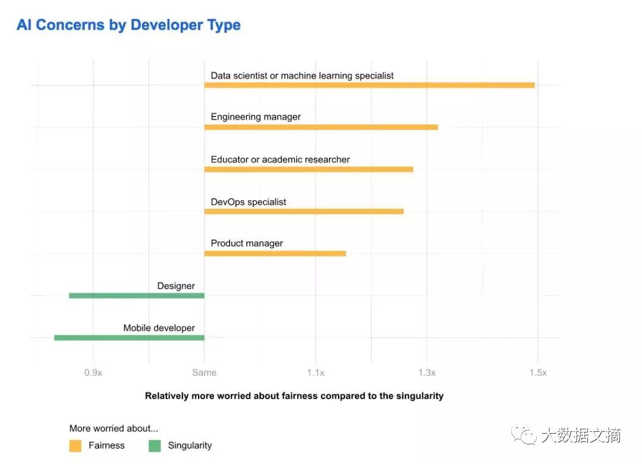The width and height of the screenshot is (642, 464).
Task: Click the orange DevOps specialist bar
Action: (x=304, y=212)
